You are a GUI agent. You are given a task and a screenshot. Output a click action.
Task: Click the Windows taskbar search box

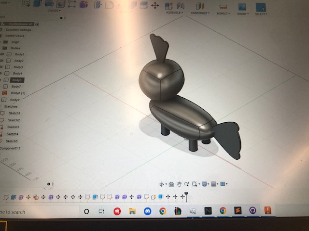coord(40,212)
